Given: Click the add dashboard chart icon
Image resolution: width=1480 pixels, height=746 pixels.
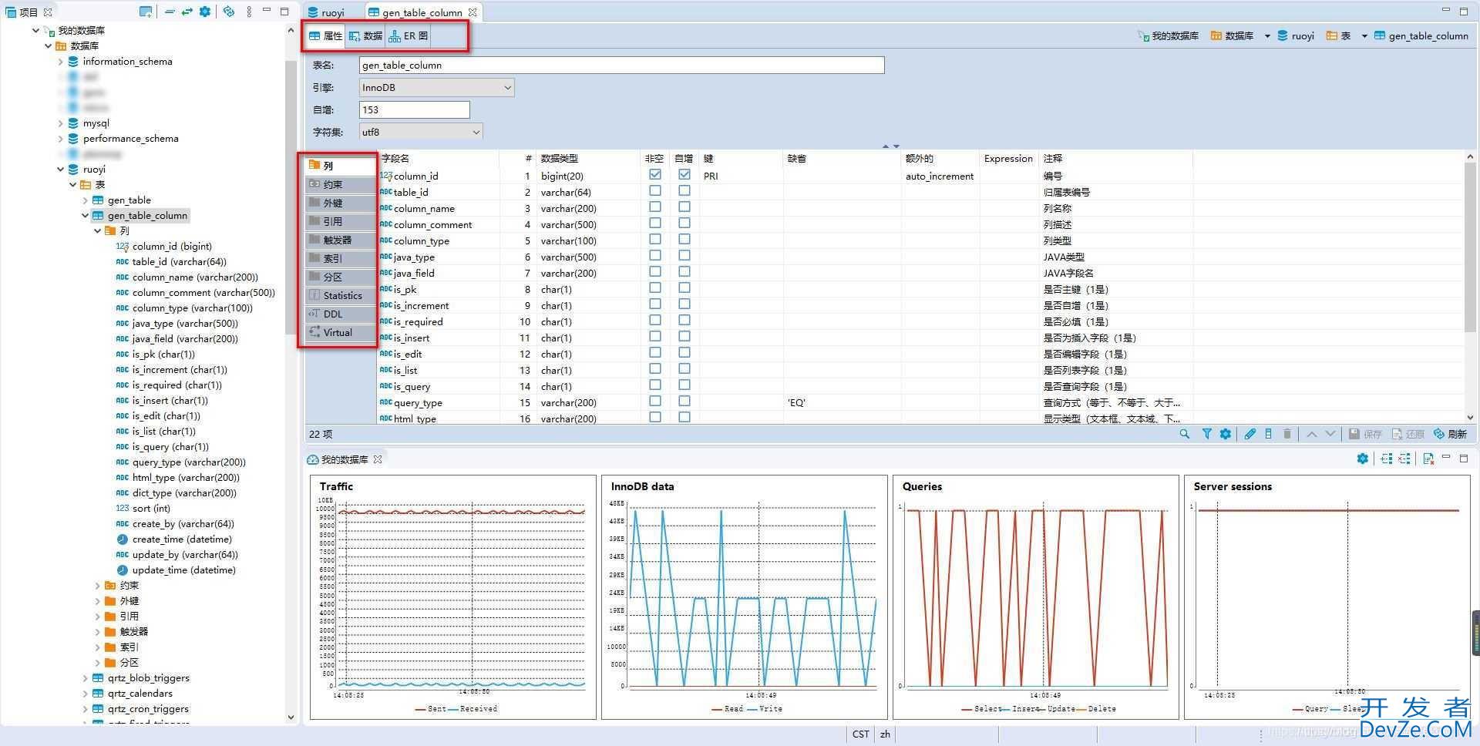Looking at the screenshot, I should tap(1387, 459).
